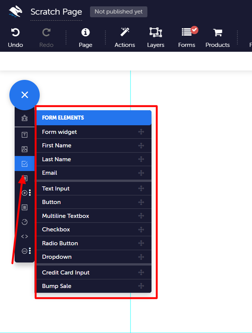Close the element menu with X button
The image size is (252, 333).
click(25, 95)
